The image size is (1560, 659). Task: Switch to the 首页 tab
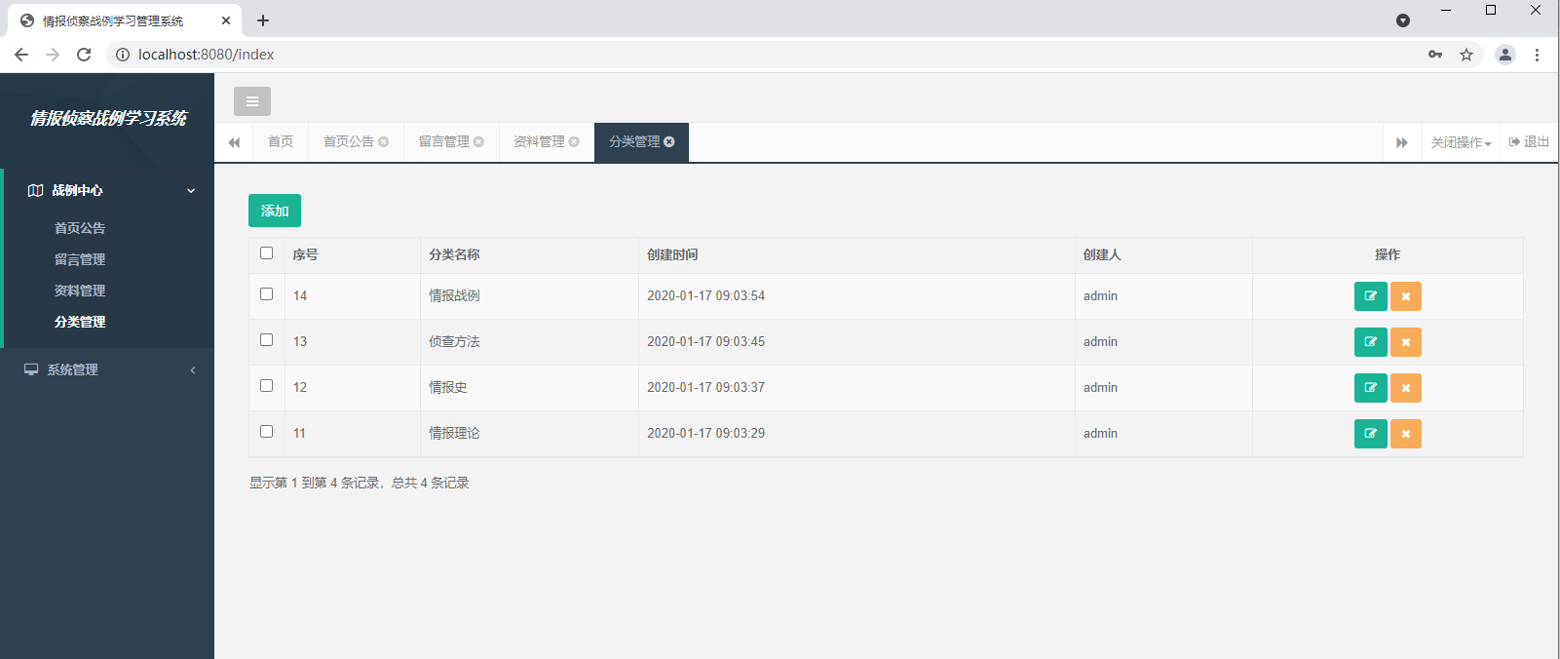click(281, 142)
